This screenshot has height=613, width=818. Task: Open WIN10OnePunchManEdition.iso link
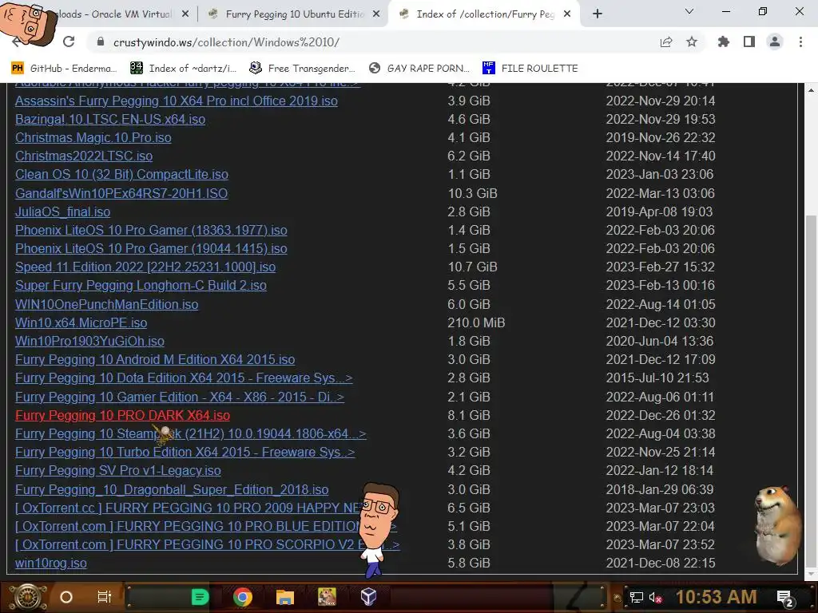pyautogui.click(x=106, y=304)
